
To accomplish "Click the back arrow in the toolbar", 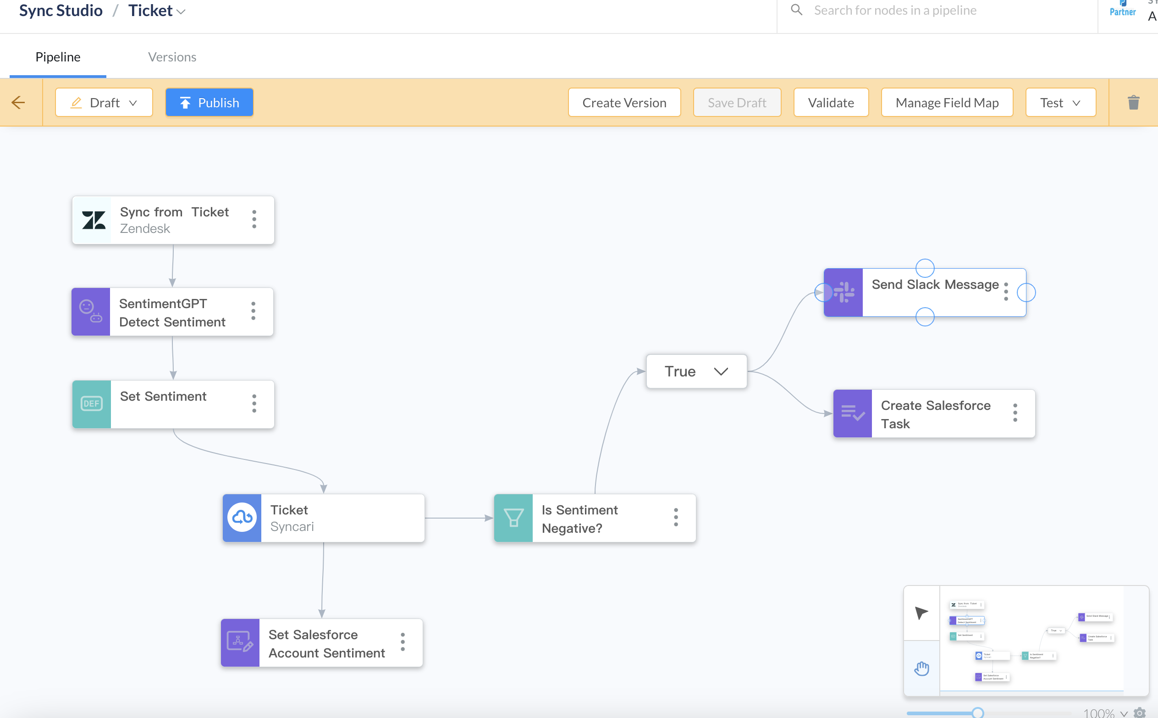I will (18, 103).
